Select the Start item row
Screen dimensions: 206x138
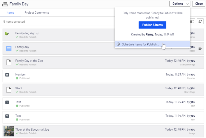click(x=103, y=90)
